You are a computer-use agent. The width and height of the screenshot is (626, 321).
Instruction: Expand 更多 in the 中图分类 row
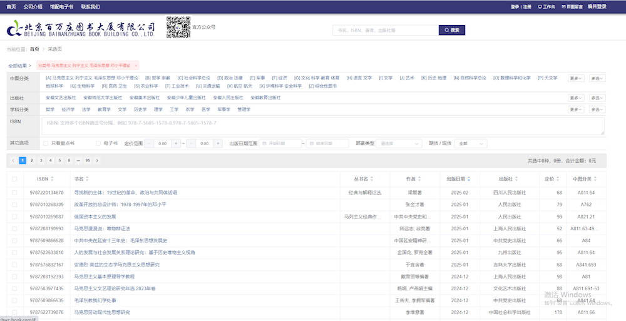[576, 78]
